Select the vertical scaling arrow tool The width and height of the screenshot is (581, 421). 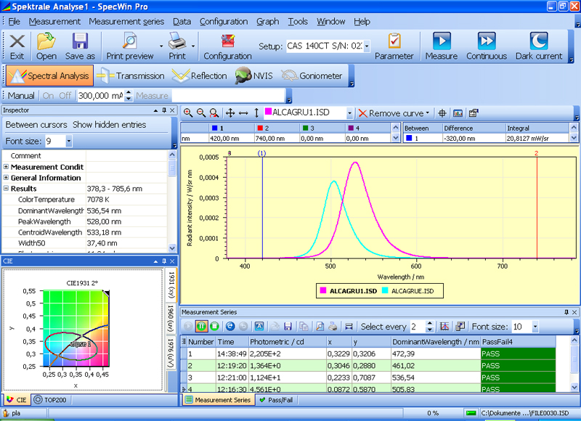[x=256, y=113]
